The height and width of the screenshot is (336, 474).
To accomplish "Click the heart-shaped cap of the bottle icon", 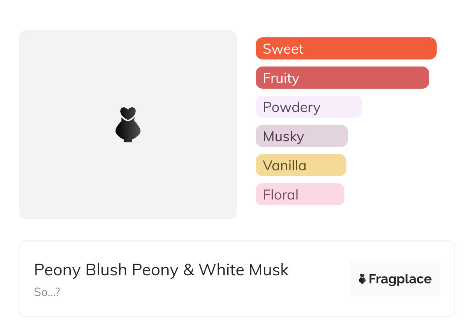I will click(128, 112).
